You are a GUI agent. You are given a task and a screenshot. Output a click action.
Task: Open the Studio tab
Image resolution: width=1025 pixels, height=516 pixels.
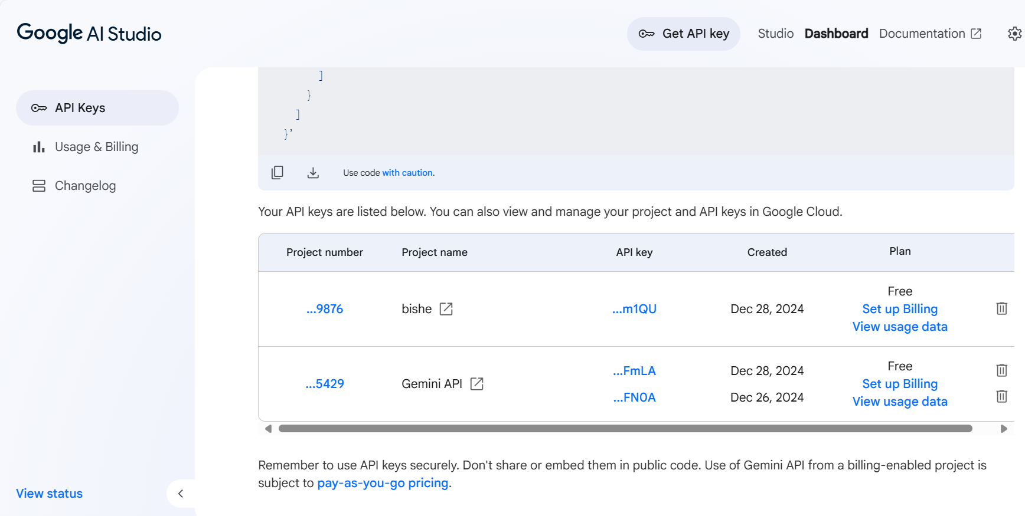click(x=776, y=34)
